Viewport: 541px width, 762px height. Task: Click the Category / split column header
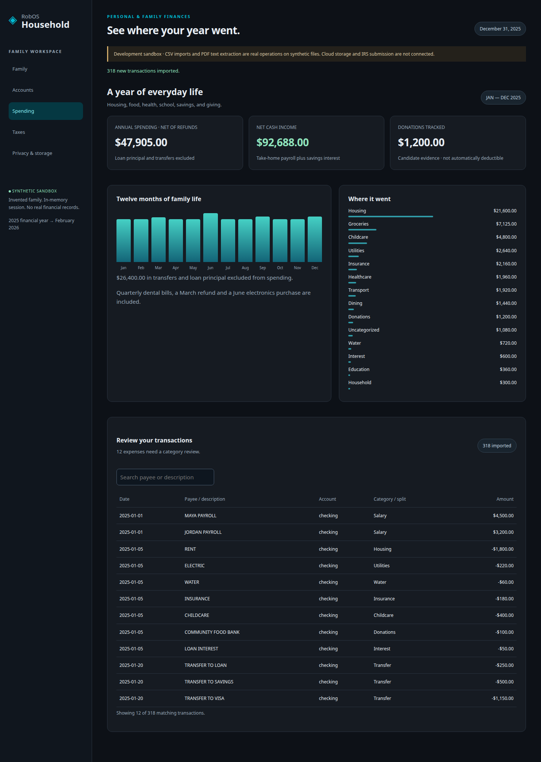pyautogui.click(x=390, y=499)
